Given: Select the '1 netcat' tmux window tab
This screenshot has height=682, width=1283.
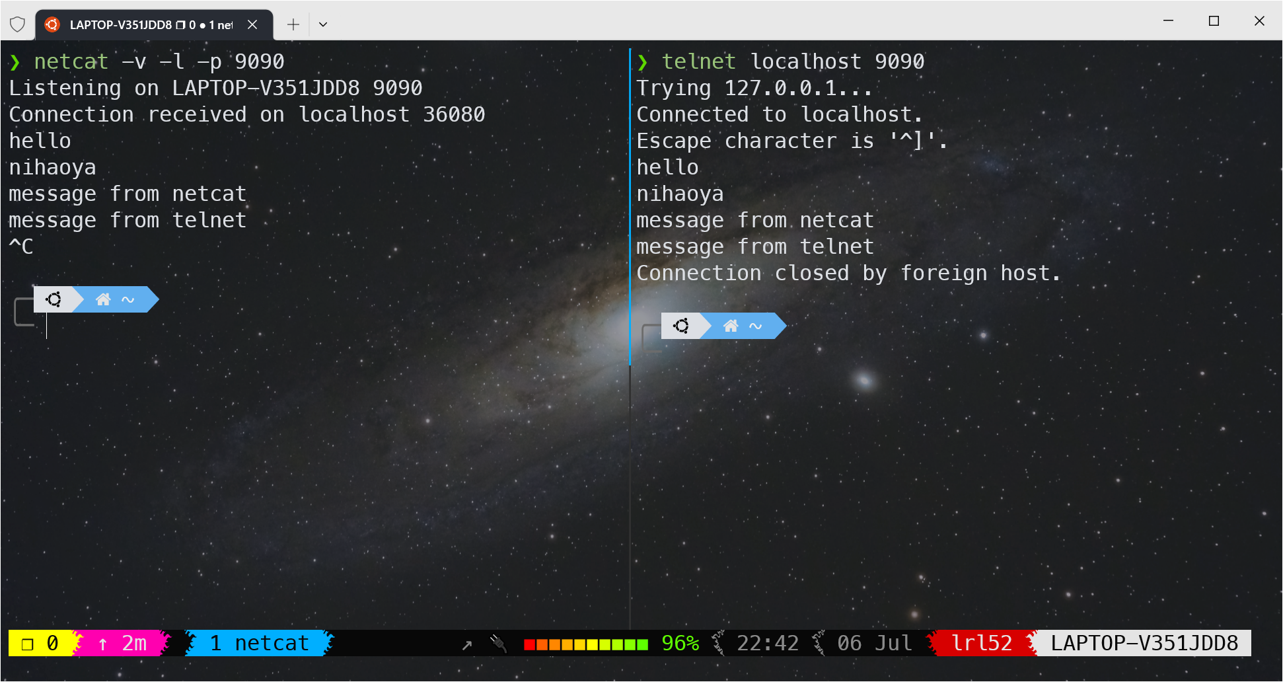Looking at the screenshot, I should point(260,643).
